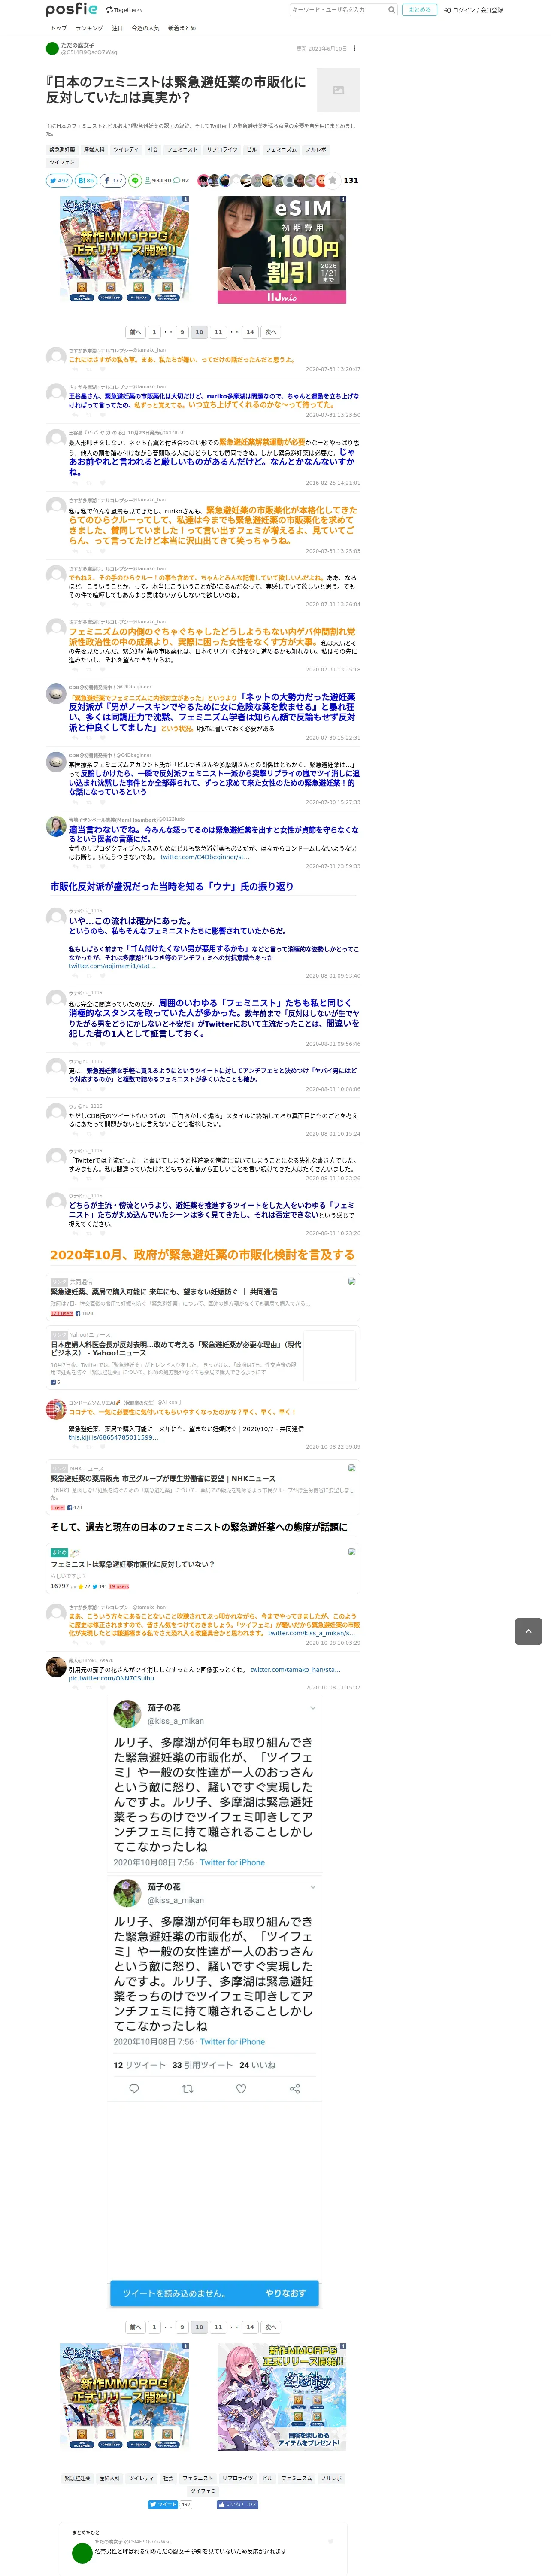551x2576 pixels.
Task: Select the 今週の人気 nav item
Action: click(x=145, y=28)
